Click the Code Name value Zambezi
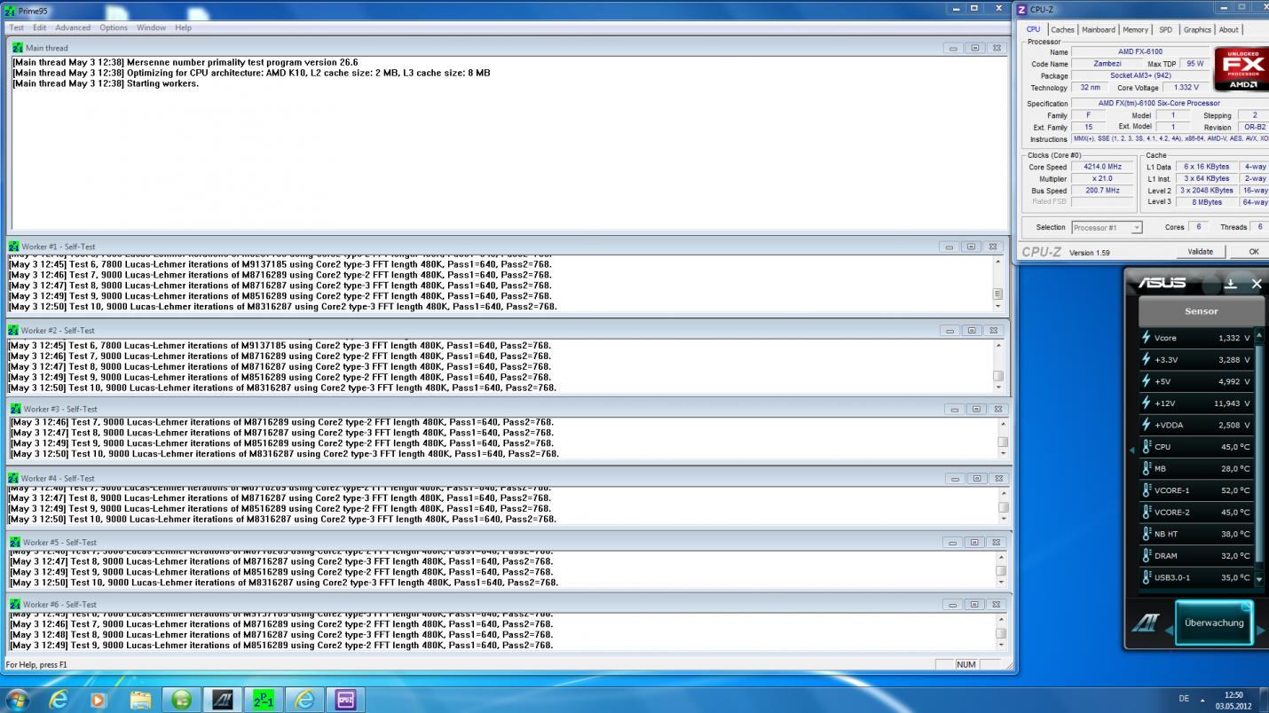 1107,64
